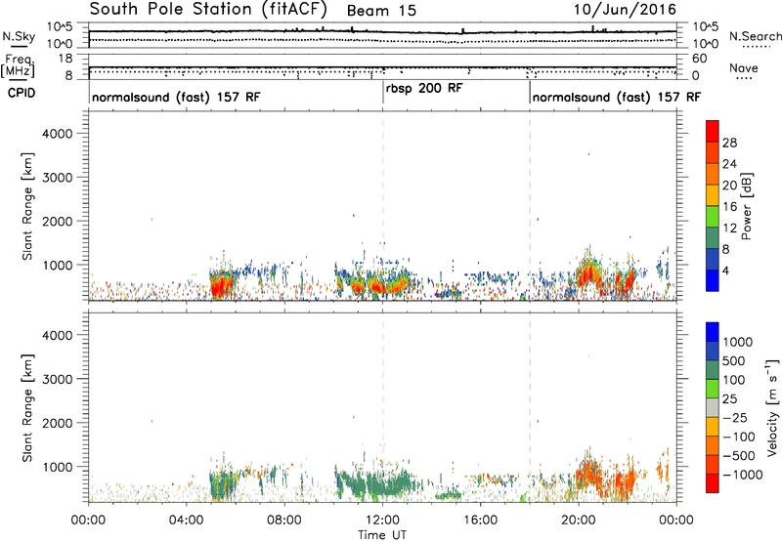Click the CPID change tick before 'rbsp 200 RF'
The height and width of the screenshot is (541, 782).
pos(382,93)
